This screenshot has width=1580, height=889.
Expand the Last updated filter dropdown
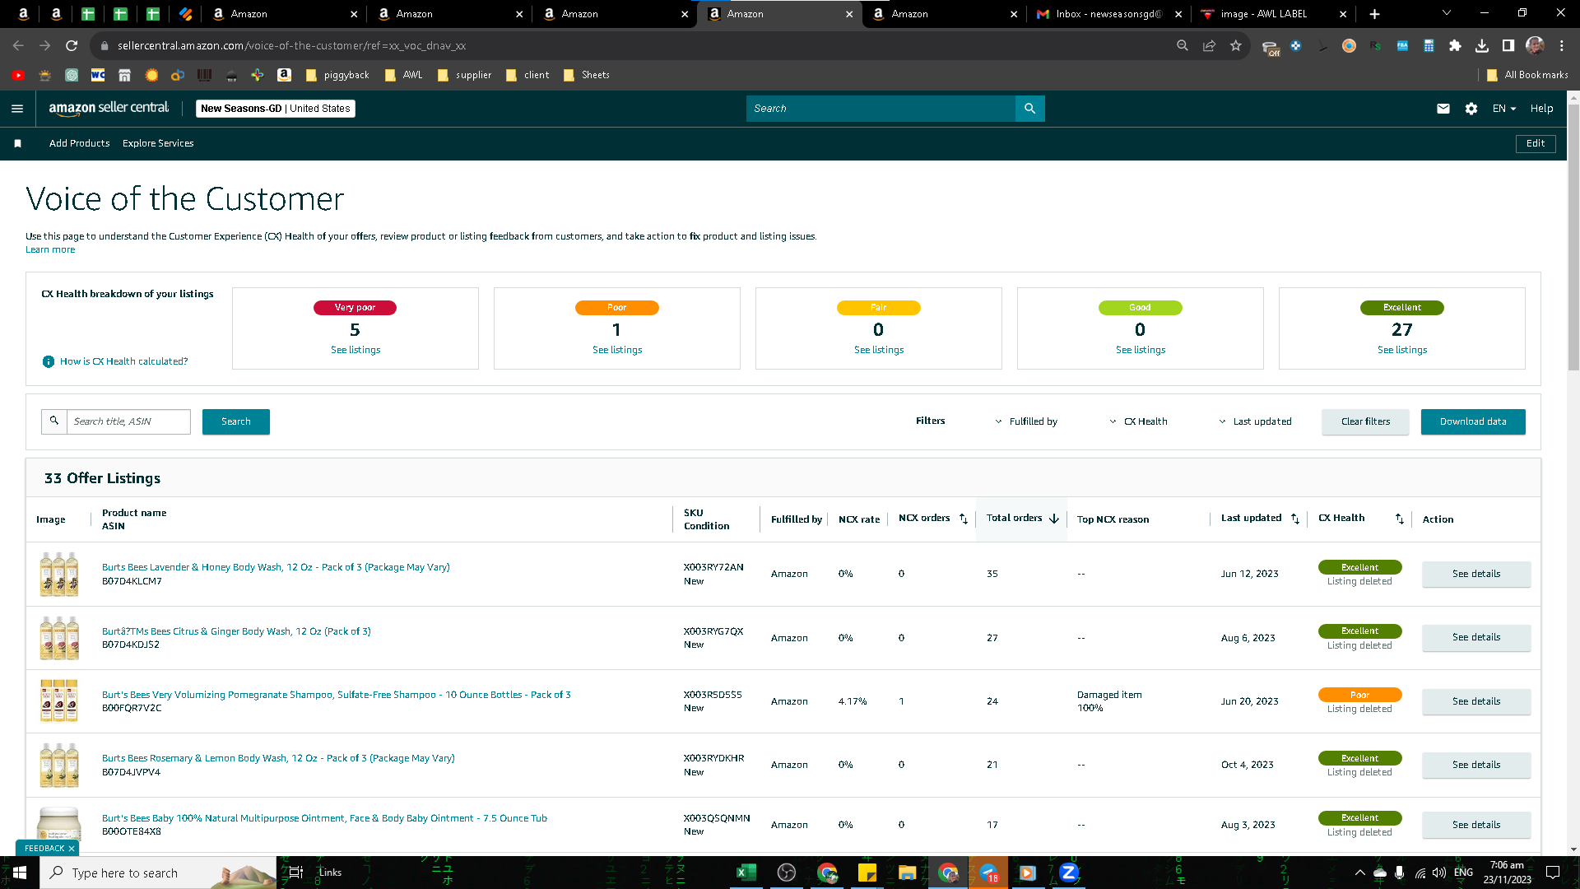click(1255, 421)
